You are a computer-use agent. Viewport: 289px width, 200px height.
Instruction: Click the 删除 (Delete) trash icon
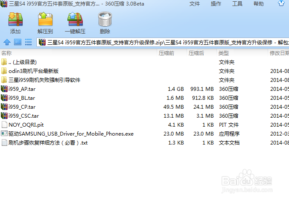(x=105, y=19)
